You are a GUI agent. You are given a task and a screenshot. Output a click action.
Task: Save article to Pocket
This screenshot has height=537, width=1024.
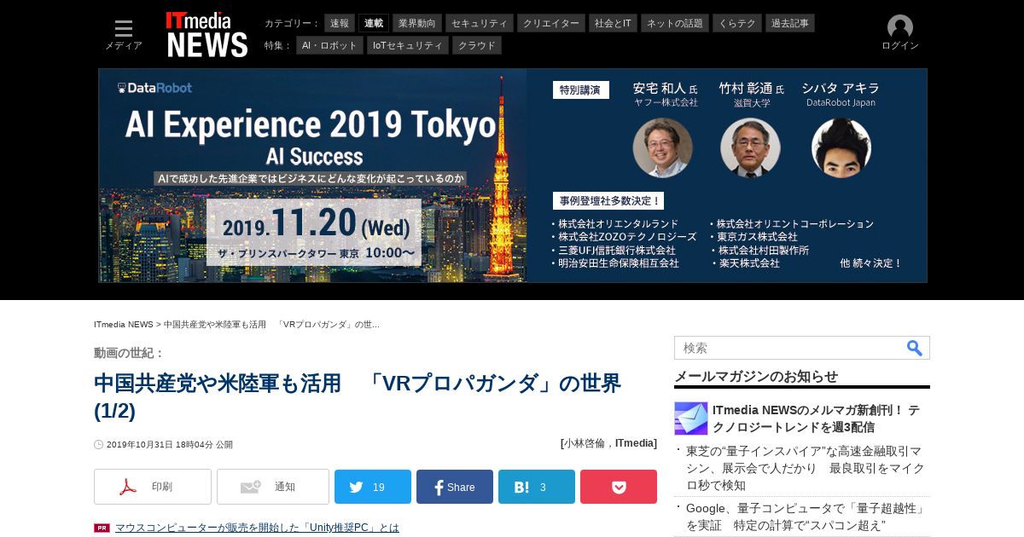click(x=619, y=487)
